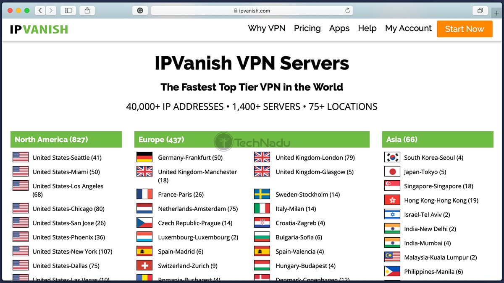The width and height of the screenshot is (504, 283).
Task: Click the German flag for Frankfurt
Action: pos(144,158)
